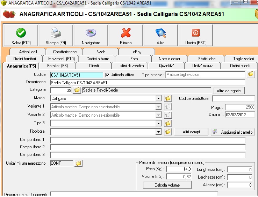This screenshot has width=258, height=197.
Task: Switch to Codici a barre tab
Action: click(98, 58)
